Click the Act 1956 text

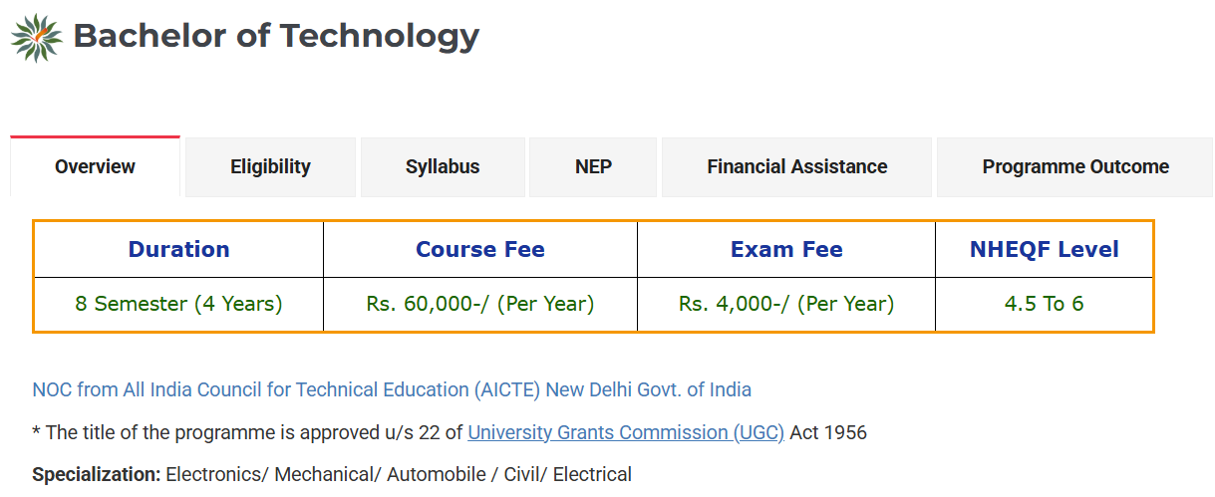(x=828, y=432)
